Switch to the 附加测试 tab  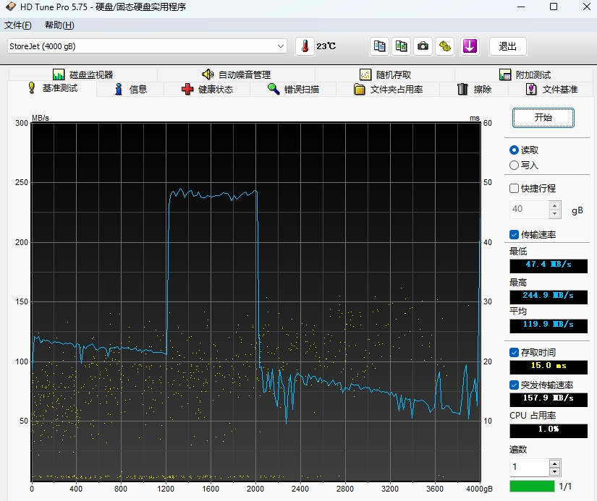point(525,74)
